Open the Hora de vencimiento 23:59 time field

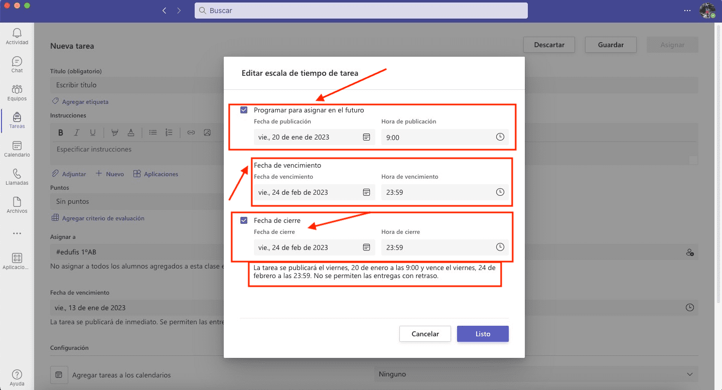click(x=437, y=192)
